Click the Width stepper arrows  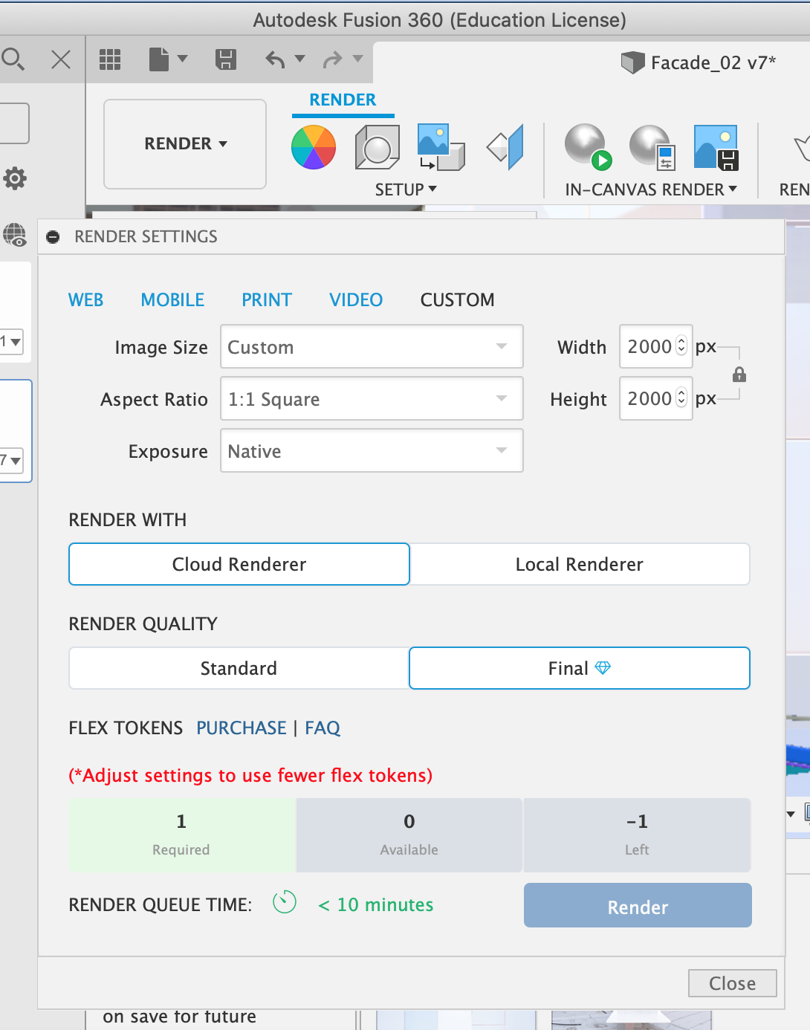[x=681, y=346]
